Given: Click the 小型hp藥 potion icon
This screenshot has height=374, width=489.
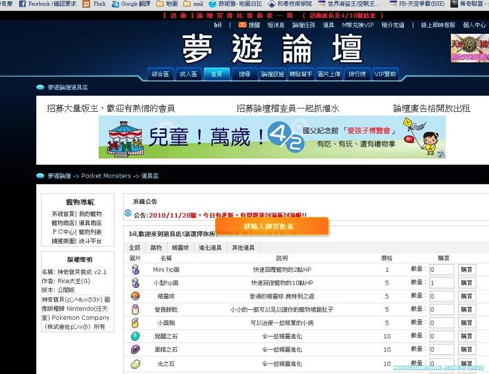Looking at the screenshot, I should (135, 283).
